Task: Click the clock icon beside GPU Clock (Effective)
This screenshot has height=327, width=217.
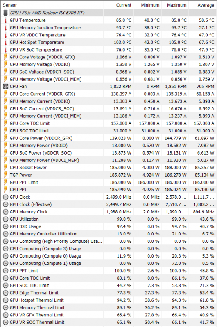Action: (x=6, y=204)
